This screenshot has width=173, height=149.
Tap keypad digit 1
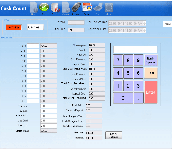click(x=118, y=86)
